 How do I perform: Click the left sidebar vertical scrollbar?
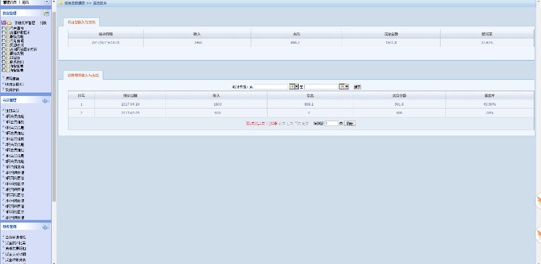pyautogui.click(x=54, y=107)
